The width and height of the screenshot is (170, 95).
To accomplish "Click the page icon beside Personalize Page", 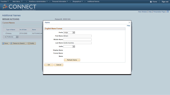I will point(168,12).
